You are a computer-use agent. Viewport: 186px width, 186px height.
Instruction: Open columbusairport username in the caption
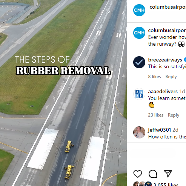[167, 31]
